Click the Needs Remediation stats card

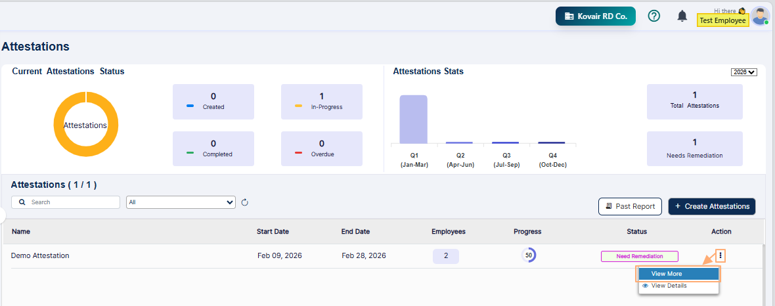pyautogui.click(x=694, y=148)
